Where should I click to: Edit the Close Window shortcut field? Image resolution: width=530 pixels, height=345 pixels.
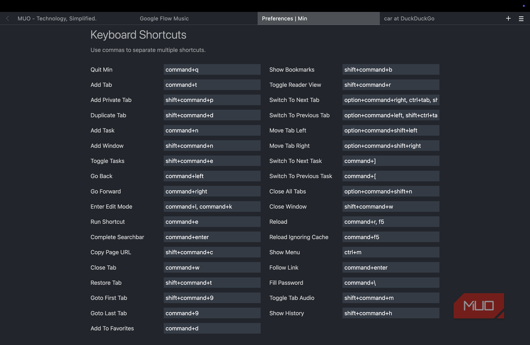click(x=391, y=206)
